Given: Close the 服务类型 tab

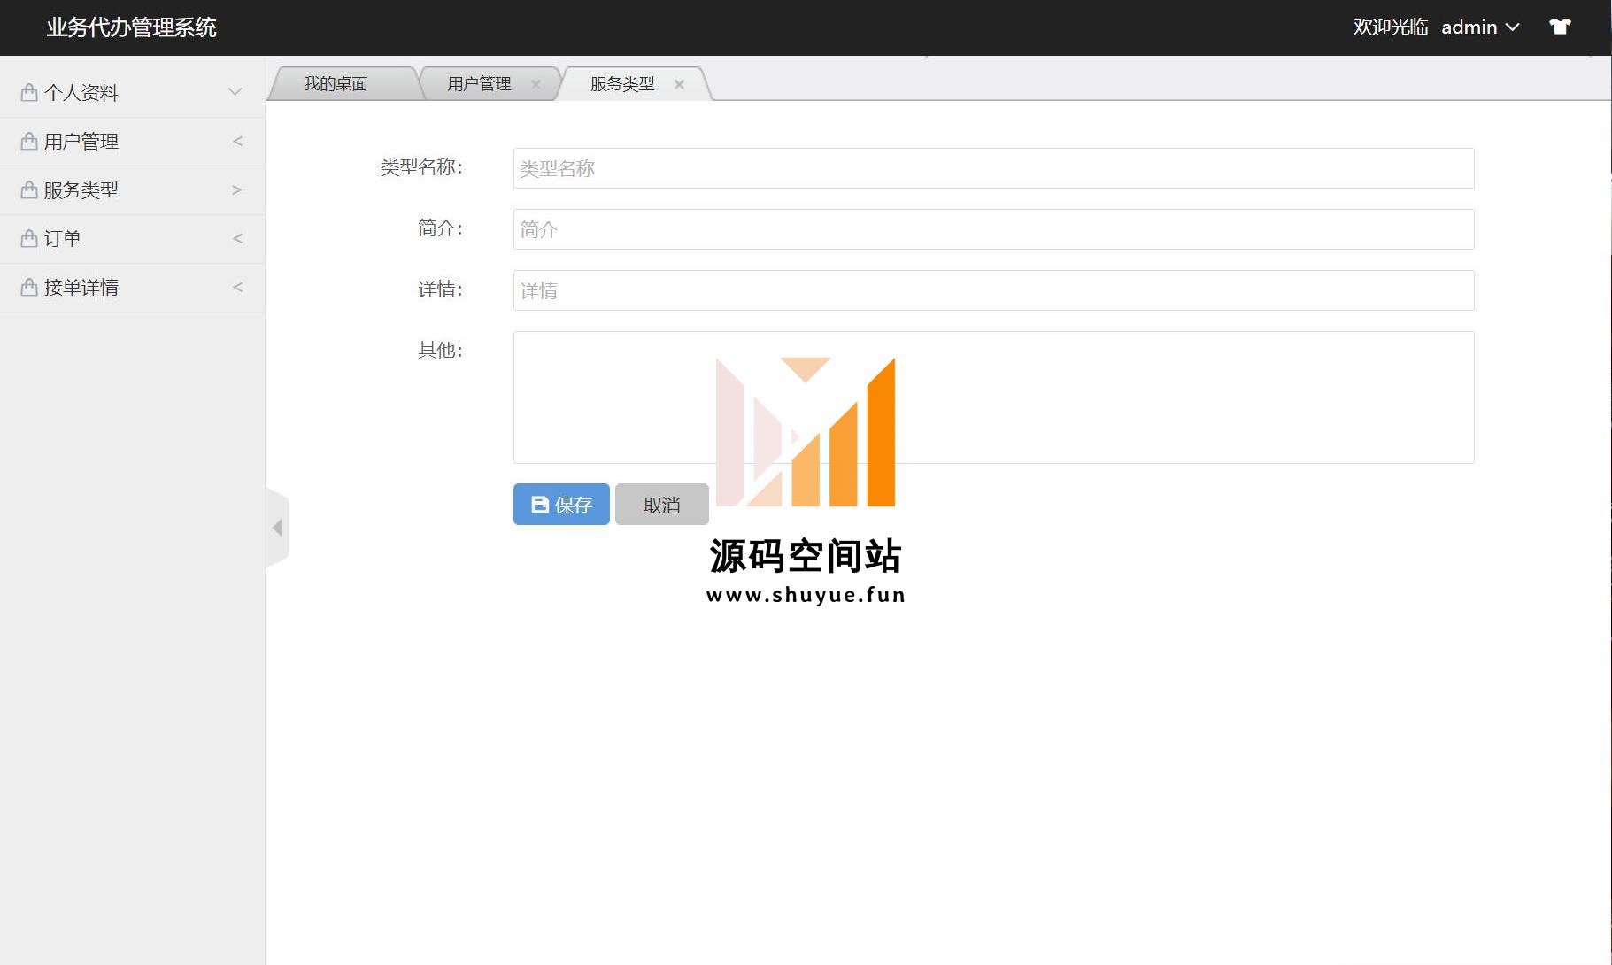Looking at the screenshot, I should 679,84.
